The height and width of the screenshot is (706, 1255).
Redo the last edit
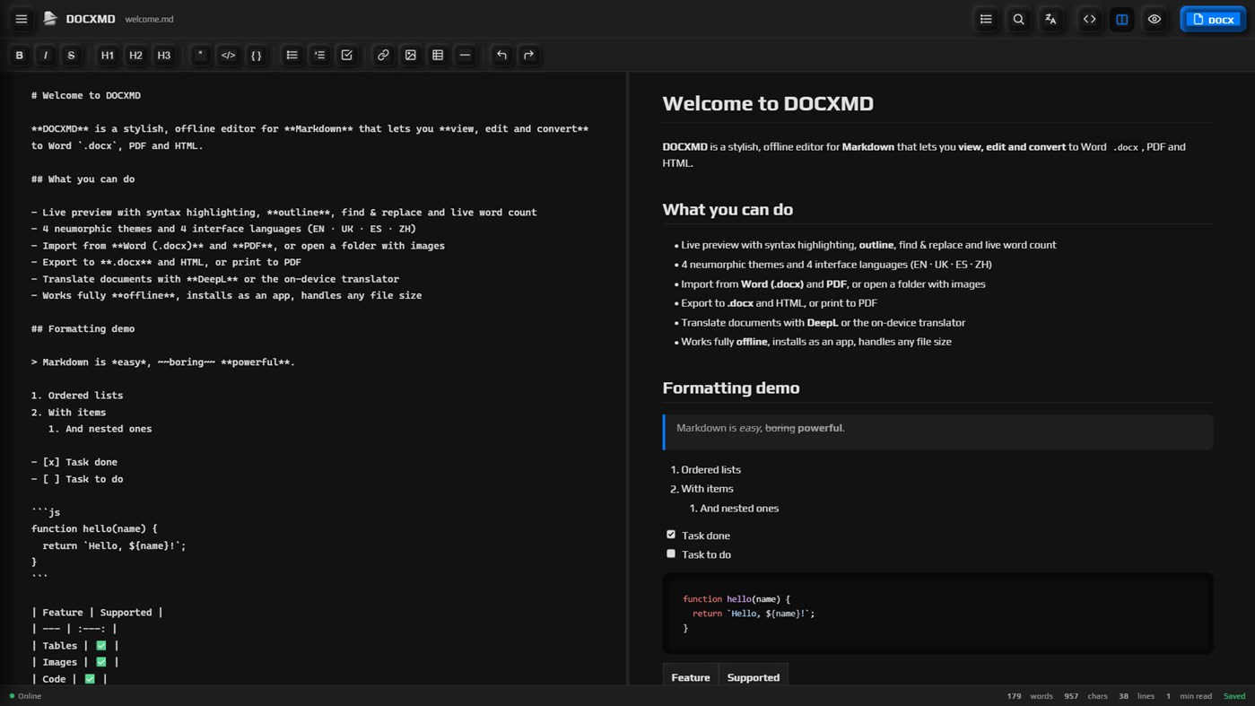click(x=529, y=56)
